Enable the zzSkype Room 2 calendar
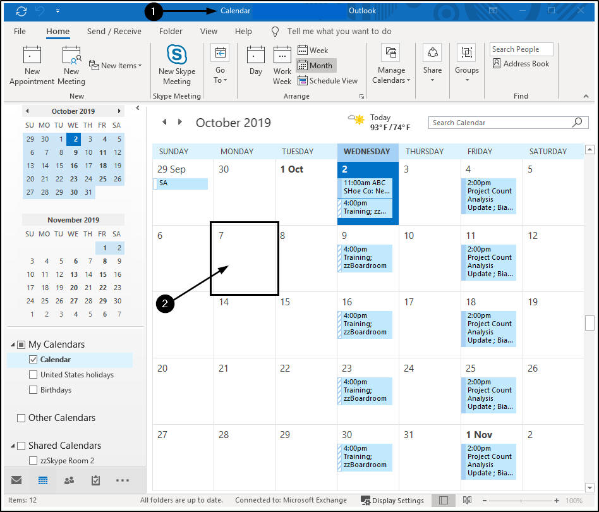Viewport: 599px width, 512px height. click(x=33, y=461)
